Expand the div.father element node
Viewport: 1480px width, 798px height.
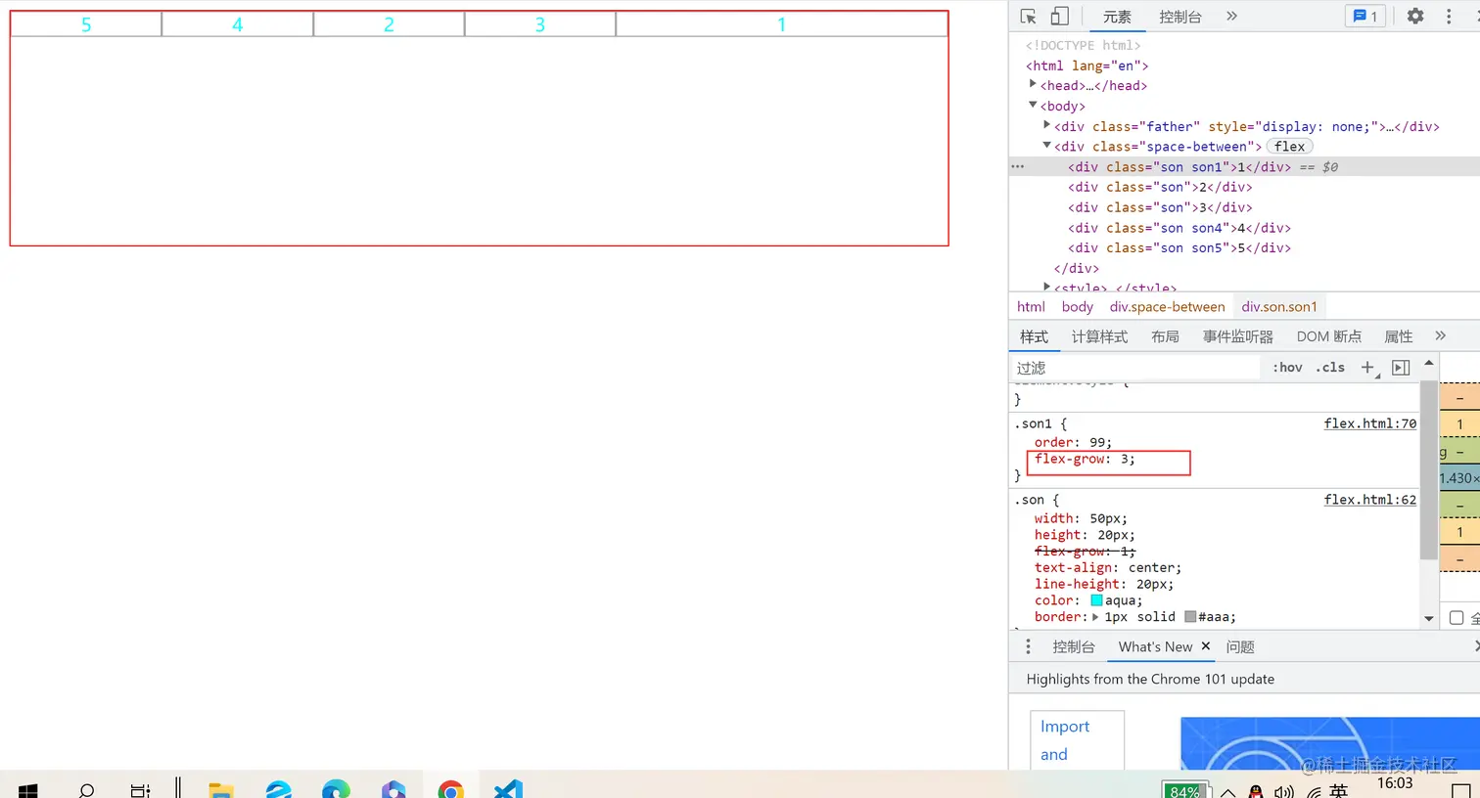click(1047, 126)
